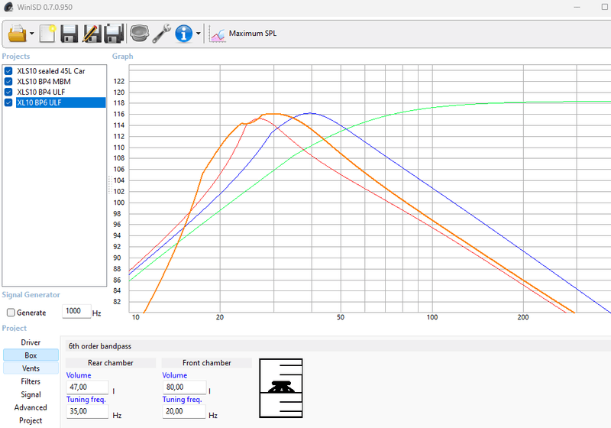Viewport: 611px width, 428px height.
Task: Select the Filters section button
Action: [x=31, y=381]
